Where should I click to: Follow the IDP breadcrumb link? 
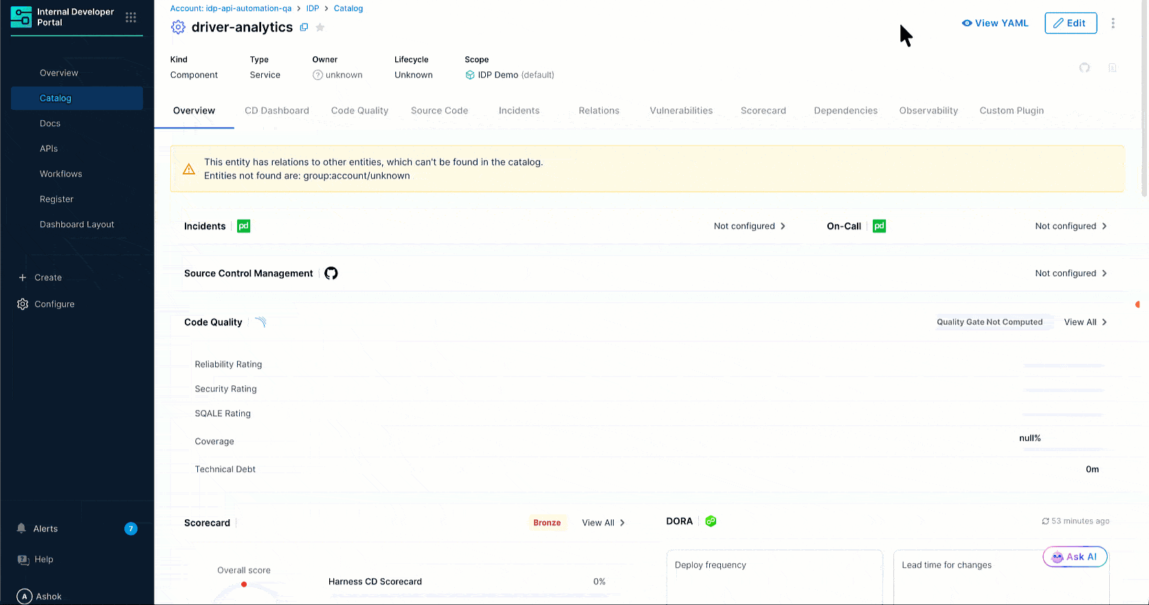coord(313,8)
